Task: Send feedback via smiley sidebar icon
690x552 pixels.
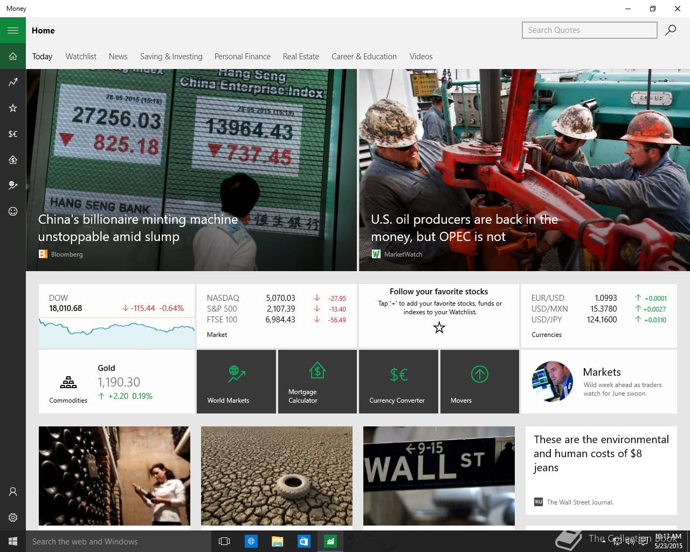Action: (13, 211)
